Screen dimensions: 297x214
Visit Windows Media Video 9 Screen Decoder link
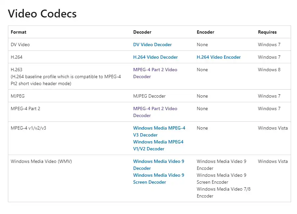[x=158, y=178]
